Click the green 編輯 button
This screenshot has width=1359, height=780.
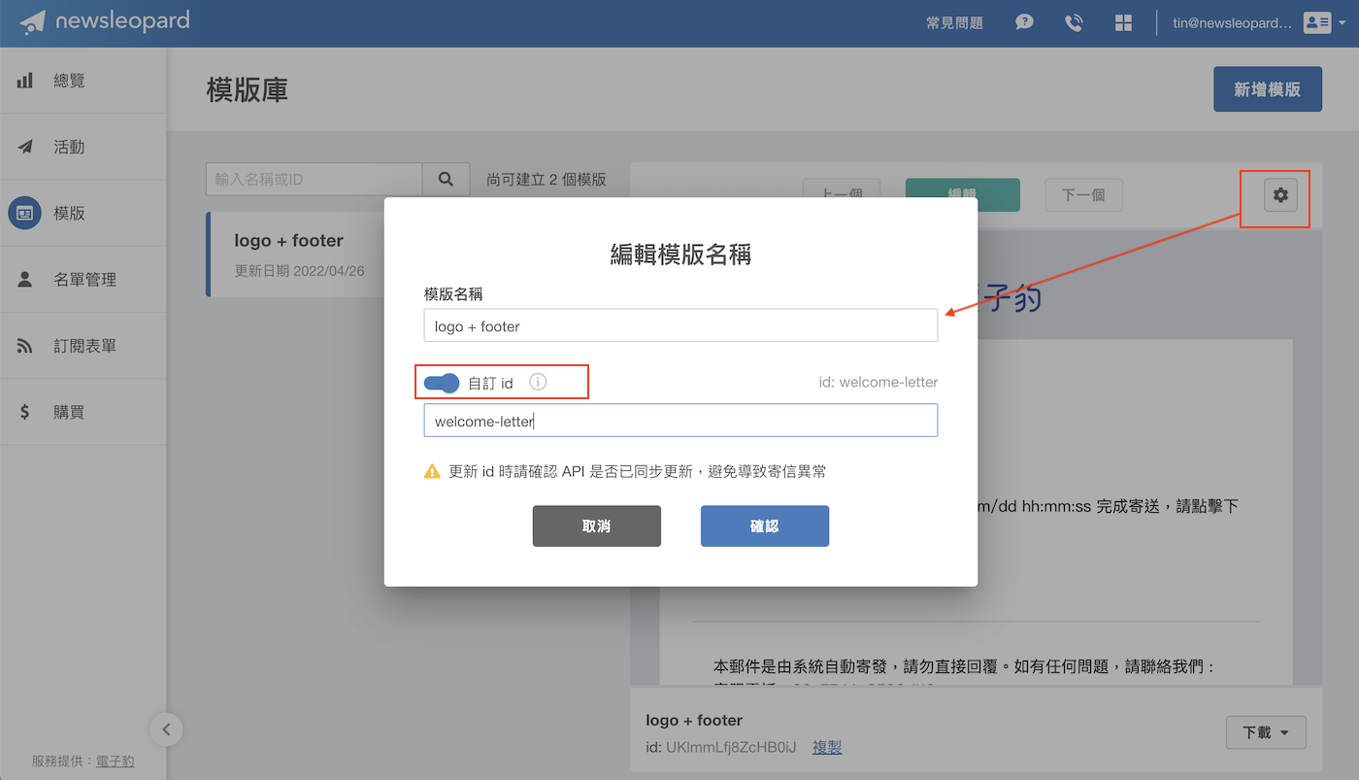point(962,194)
